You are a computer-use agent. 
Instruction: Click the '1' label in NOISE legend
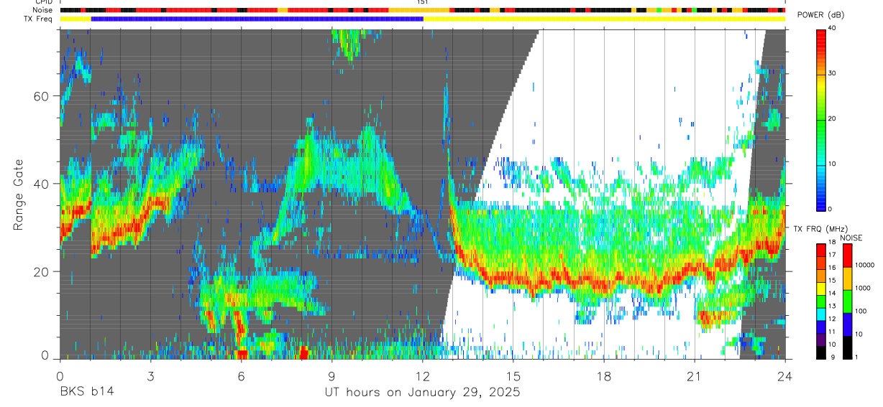coord(858,356)
